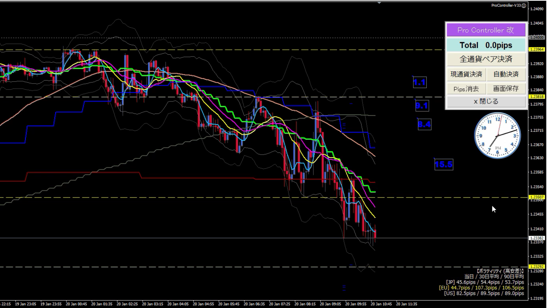The height and width of the screenshot is (308, 547).
Task: Click the 19 Jan 23:05 time label
Action: (x=25, y=304)
